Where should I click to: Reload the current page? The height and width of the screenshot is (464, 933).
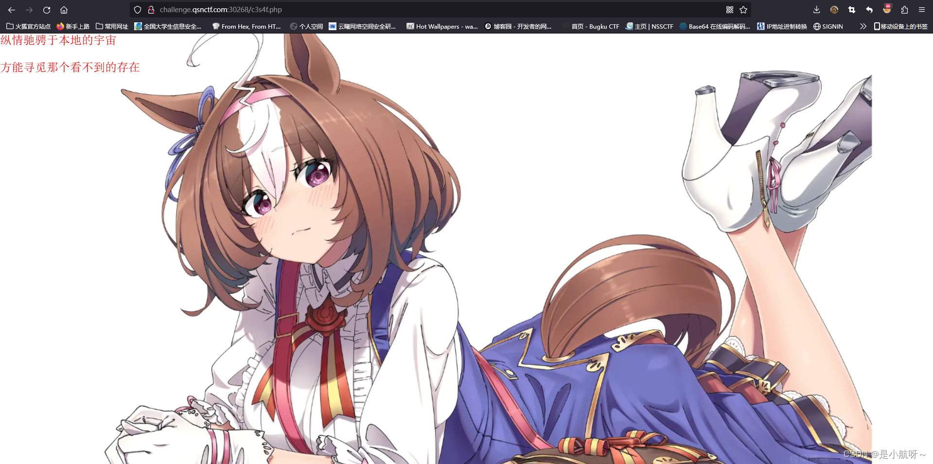tap(47, 10)
